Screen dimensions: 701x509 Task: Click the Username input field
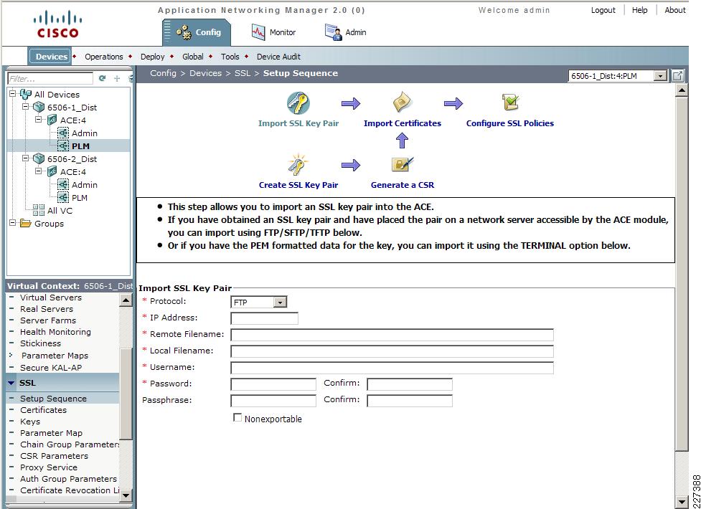[x=392, y=368]
